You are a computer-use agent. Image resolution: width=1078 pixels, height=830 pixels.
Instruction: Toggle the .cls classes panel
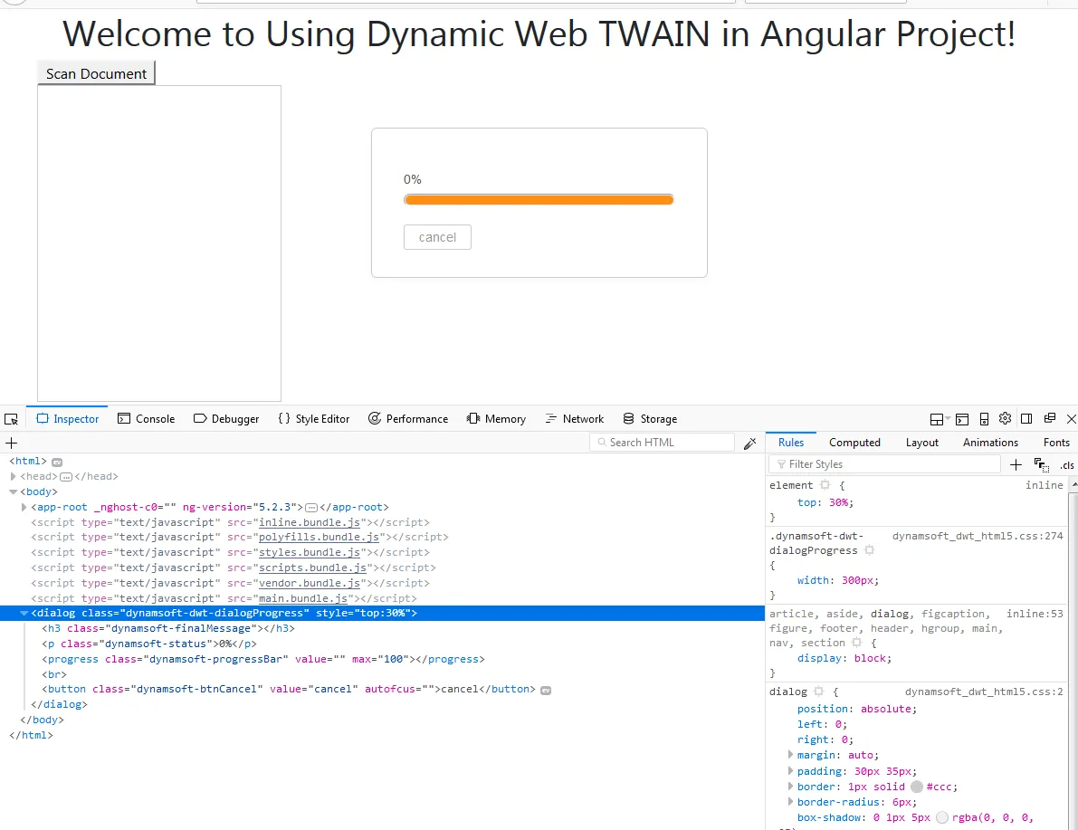(1066, 465)
